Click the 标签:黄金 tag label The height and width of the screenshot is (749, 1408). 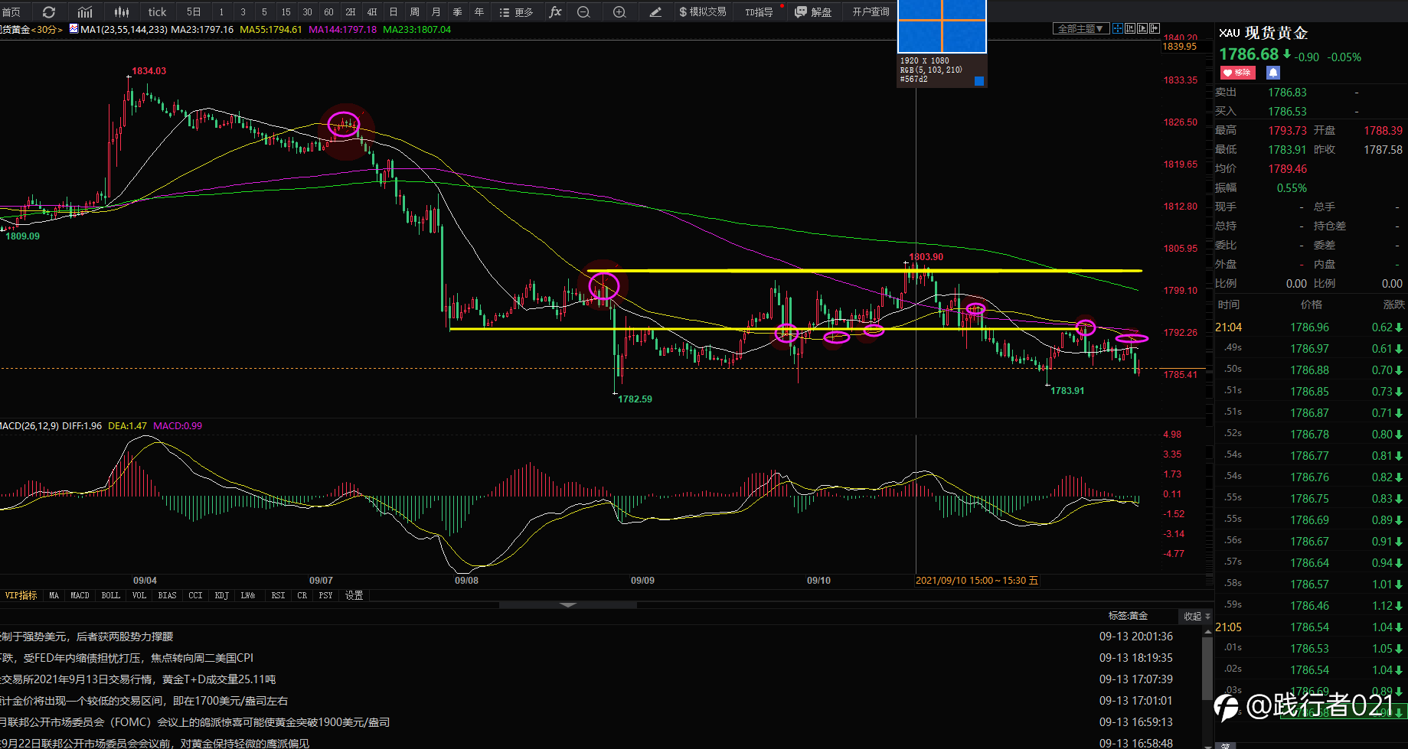1128,616
